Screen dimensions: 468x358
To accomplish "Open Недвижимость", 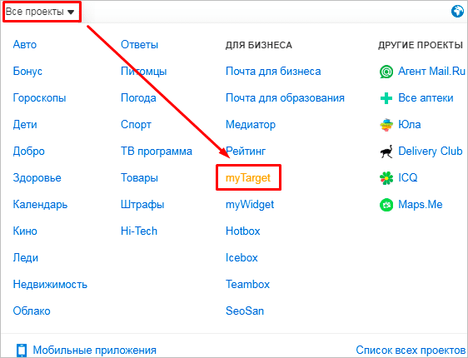I will click(50, 284).
